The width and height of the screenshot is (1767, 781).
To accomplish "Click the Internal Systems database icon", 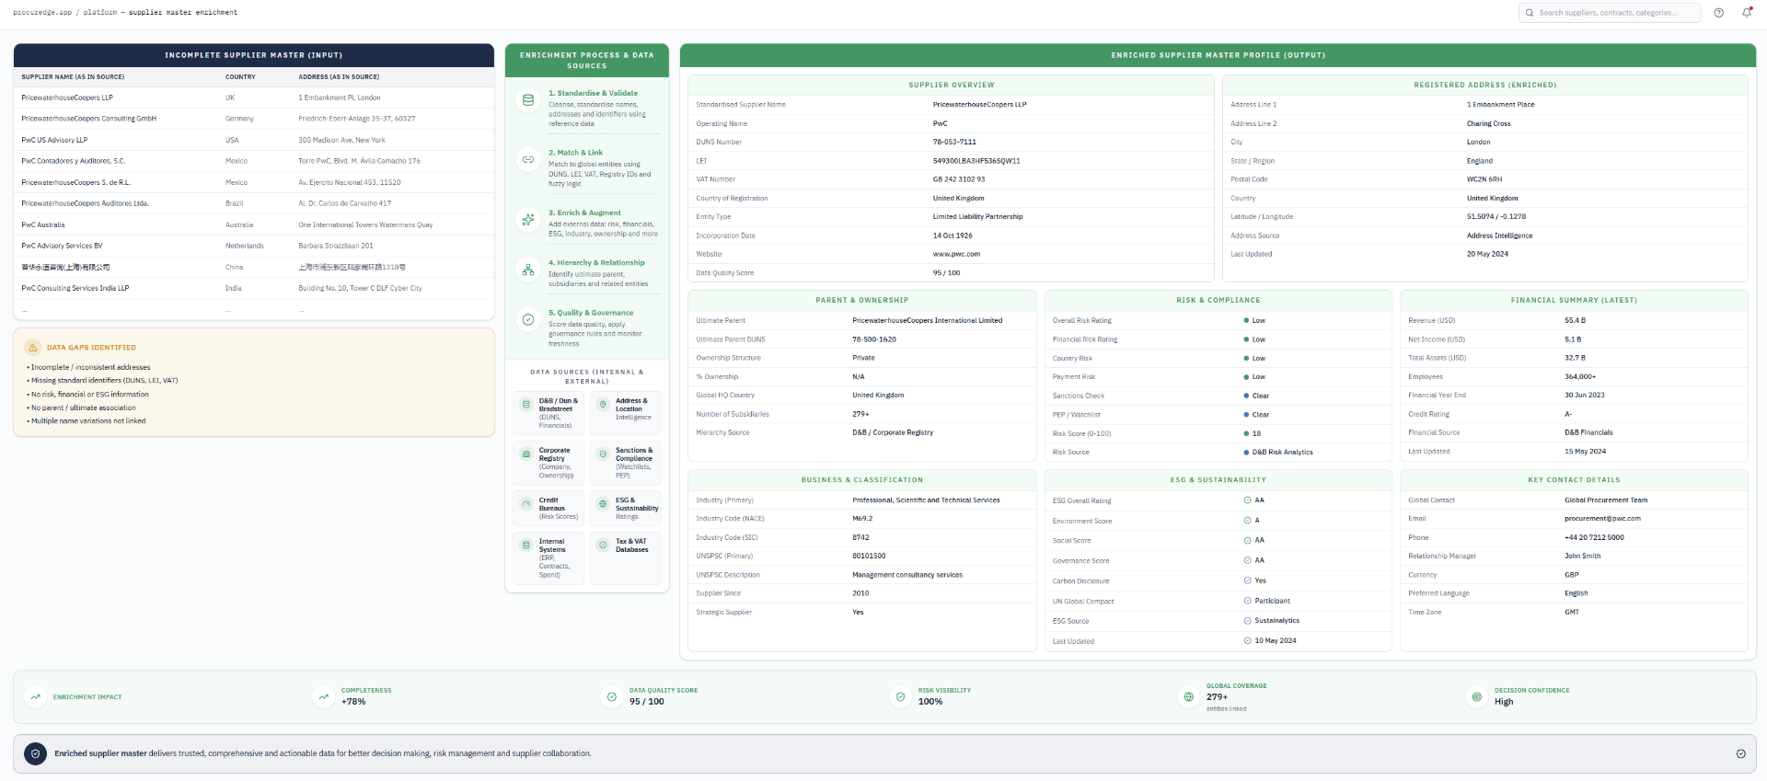I will coord(526,546).
